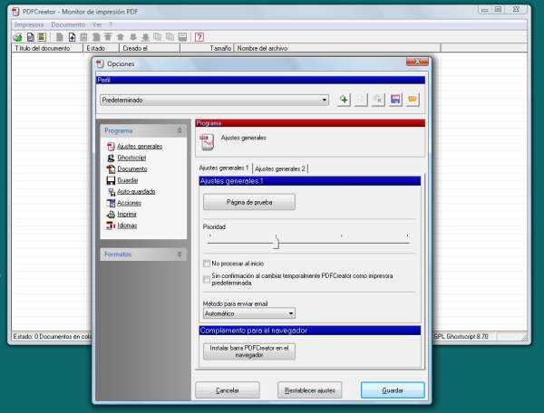The height and width of the screenshot is (413, 544).
Task: Open the Documento menu in menu bar
Action: click(x=68, y=24)
